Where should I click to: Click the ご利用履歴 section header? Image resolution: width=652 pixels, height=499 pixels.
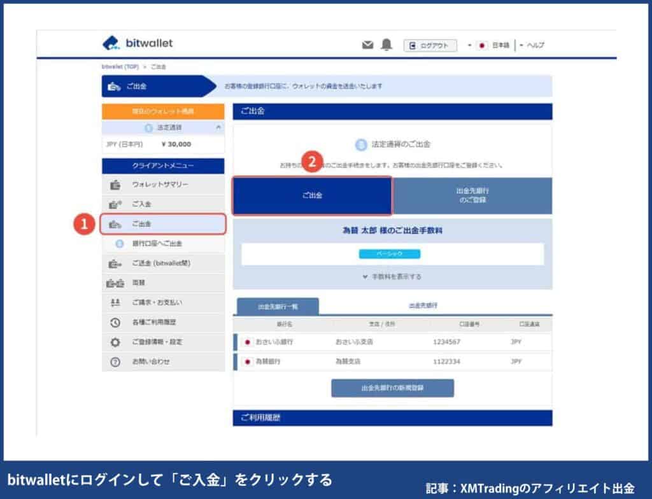click(x=392, y=418)
